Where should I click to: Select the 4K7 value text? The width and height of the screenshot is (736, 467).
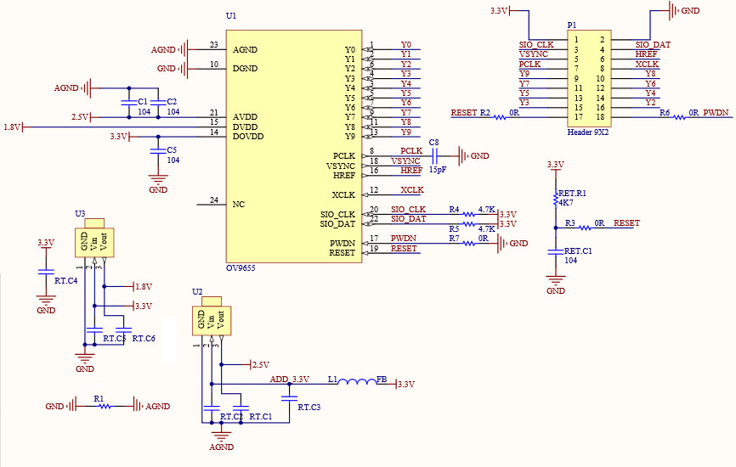(x=566, y=203)
